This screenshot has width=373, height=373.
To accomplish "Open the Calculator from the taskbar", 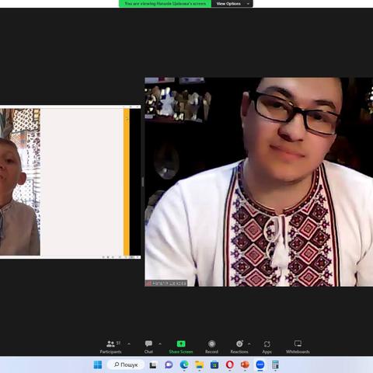I will point(275,364).
